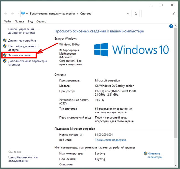This screenshot has height=169, width=180.
Task: Maximize the System window
Action: tap(161, 5)
